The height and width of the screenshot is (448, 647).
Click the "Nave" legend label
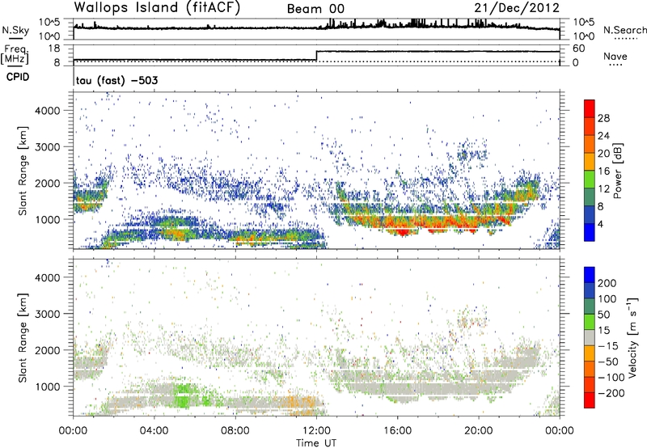(x=615, y=56)
